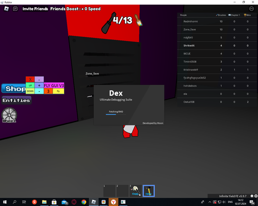Increase fly speed with plus button
Image resolution: width=258 pixels, height=206 pixels.
point(39,85)
